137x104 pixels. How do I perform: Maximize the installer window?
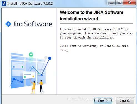[119, 2]
